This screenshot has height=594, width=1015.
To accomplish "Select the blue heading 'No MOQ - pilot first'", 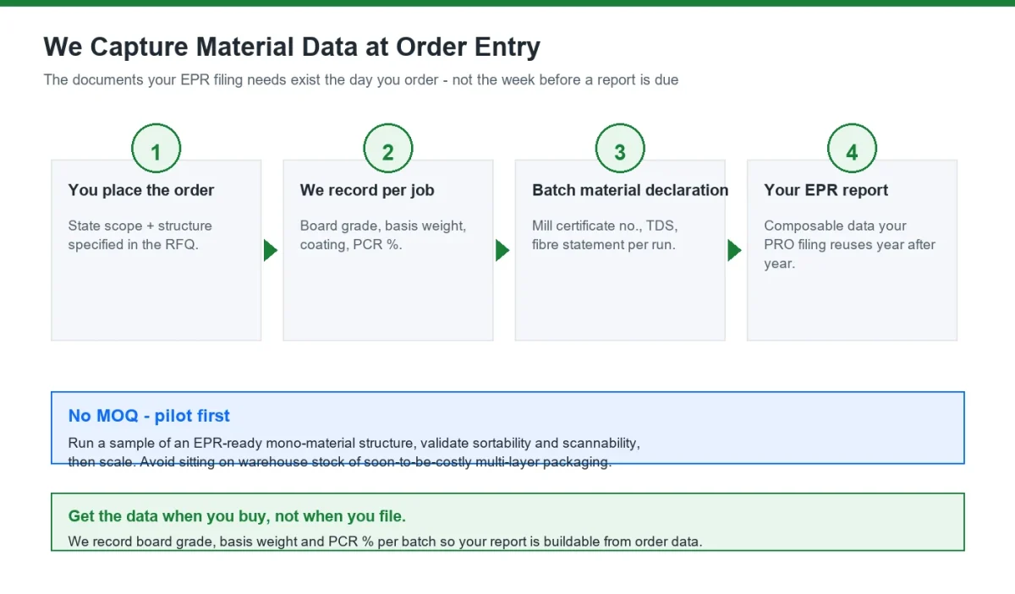I will (149, 416).
